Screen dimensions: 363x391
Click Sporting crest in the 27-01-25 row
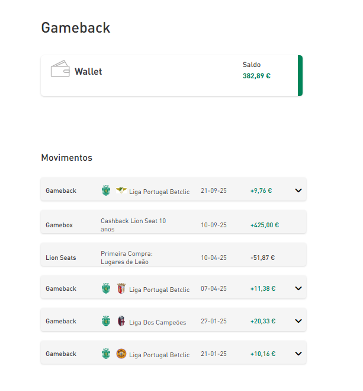(x=106, y=321)
